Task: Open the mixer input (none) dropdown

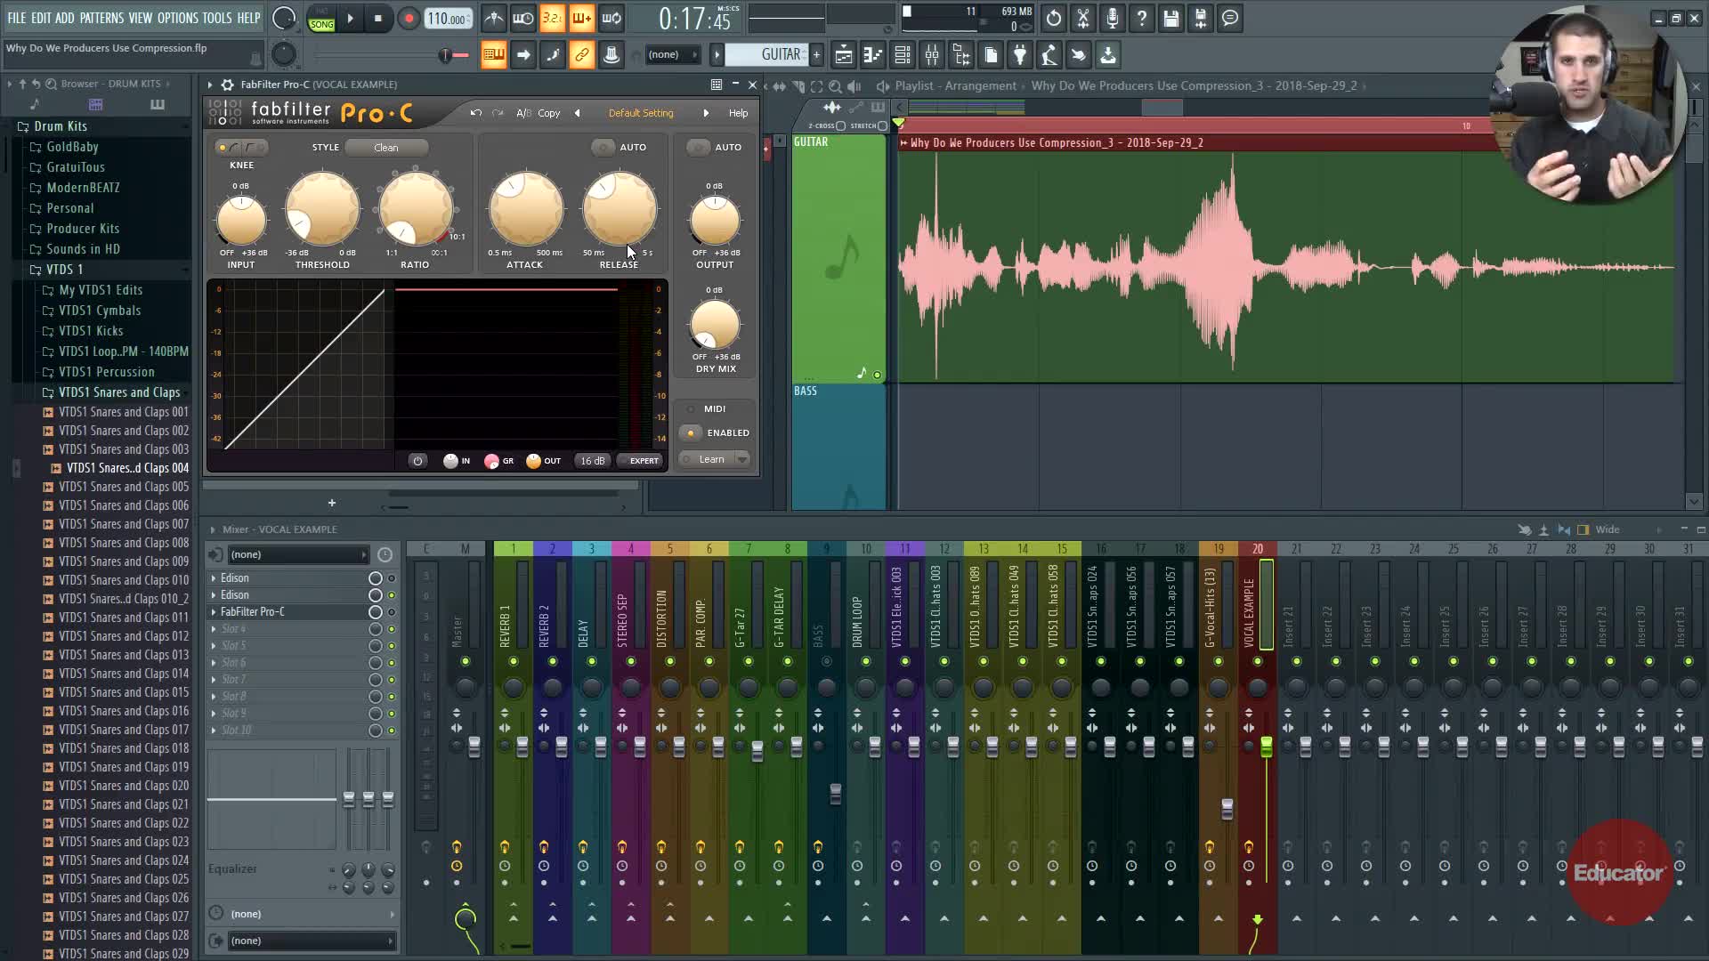Action: [x=298, y=555]
